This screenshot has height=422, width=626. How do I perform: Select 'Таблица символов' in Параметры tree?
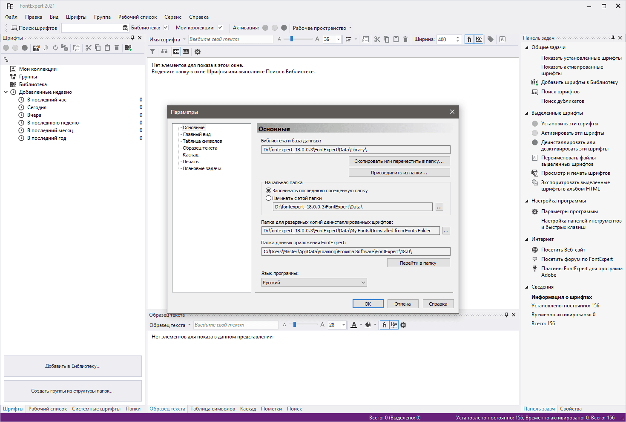coord(202,141)
